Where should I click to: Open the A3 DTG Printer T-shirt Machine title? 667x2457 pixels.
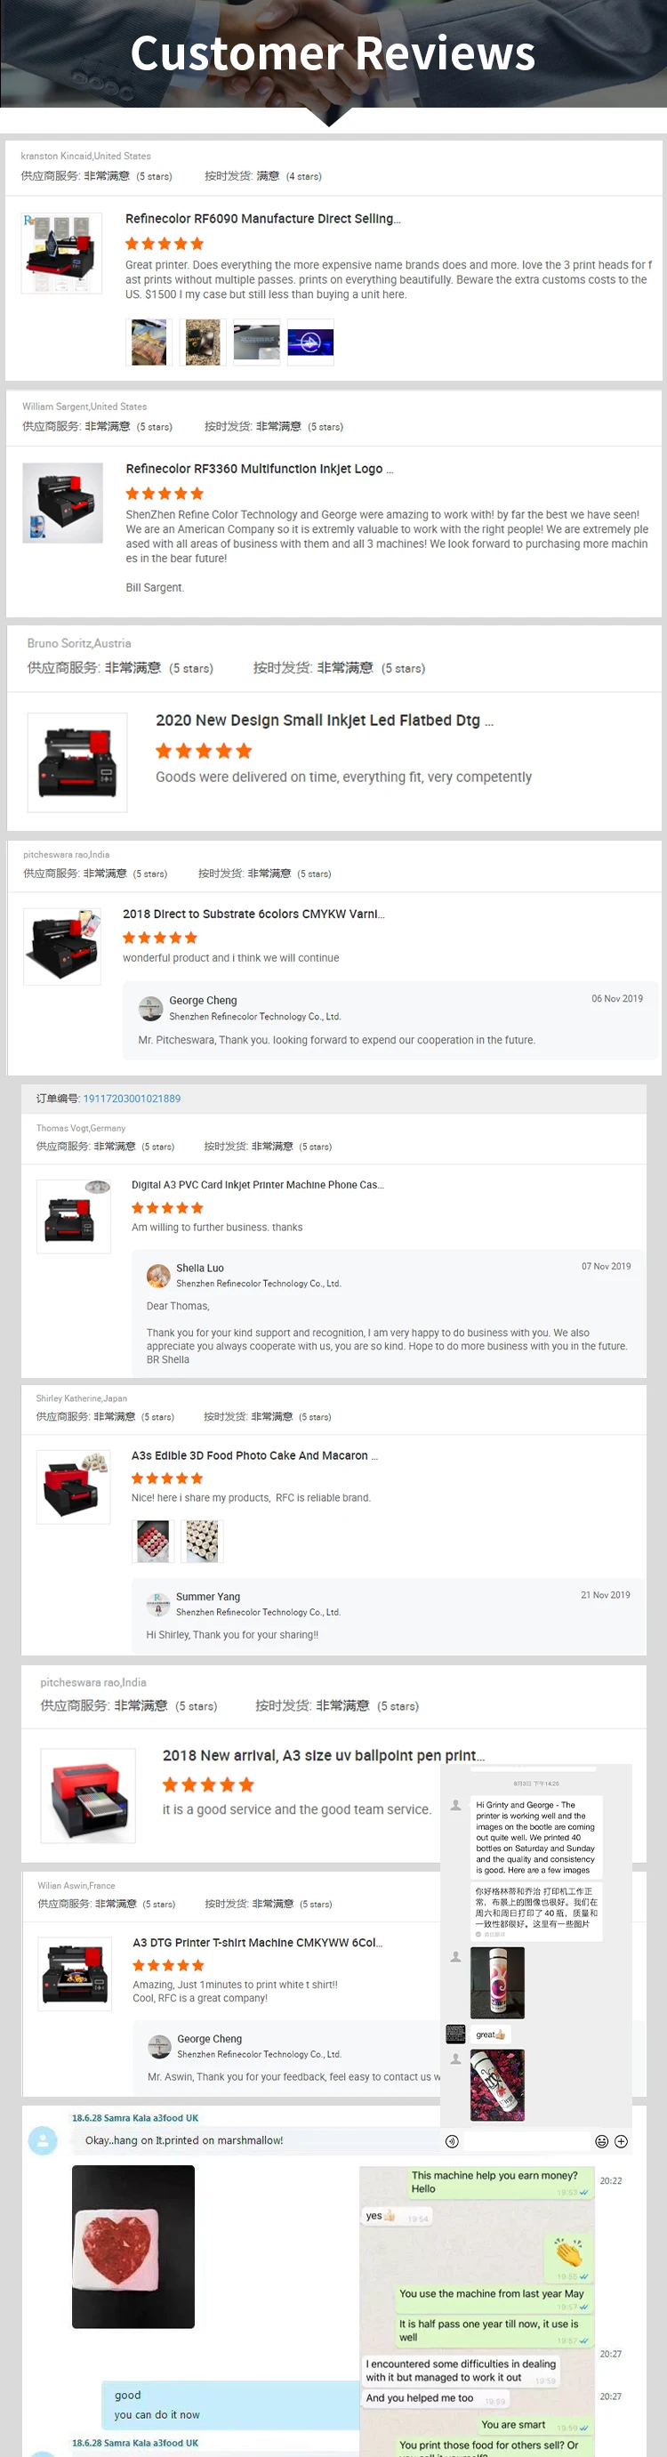point(258,1942)
